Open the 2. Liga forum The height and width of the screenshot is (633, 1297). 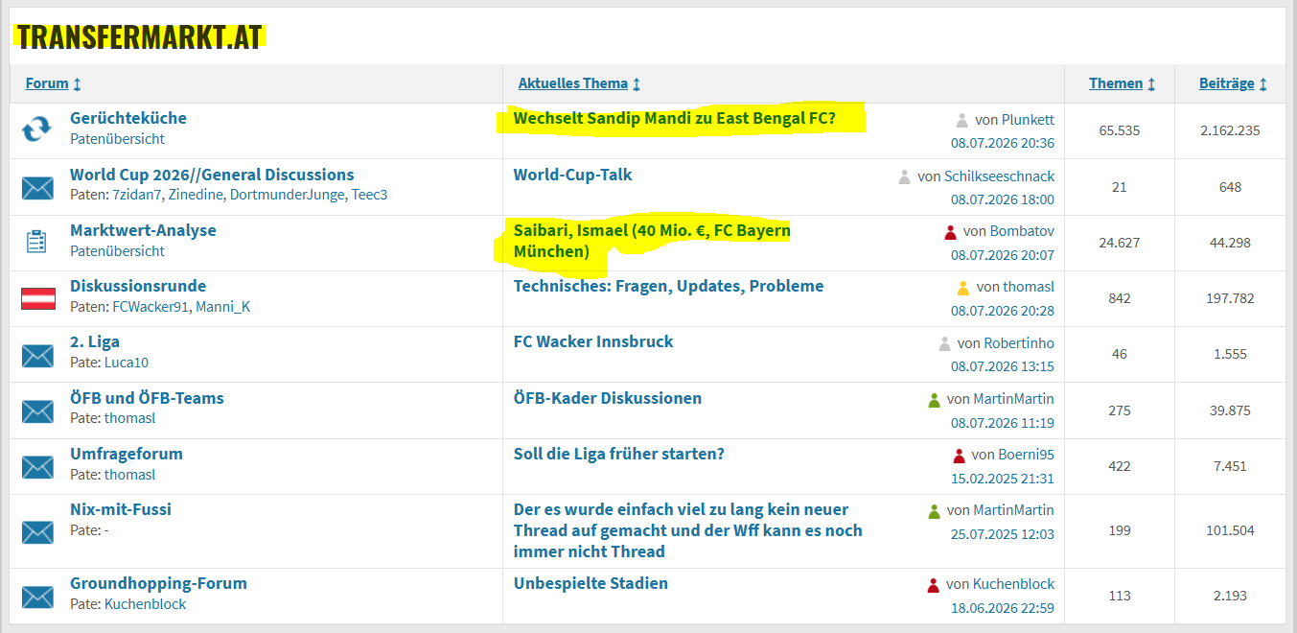[x=95, y=341]
